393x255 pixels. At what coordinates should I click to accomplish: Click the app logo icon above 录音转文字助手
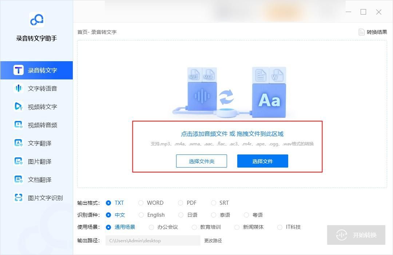point(37,20)
